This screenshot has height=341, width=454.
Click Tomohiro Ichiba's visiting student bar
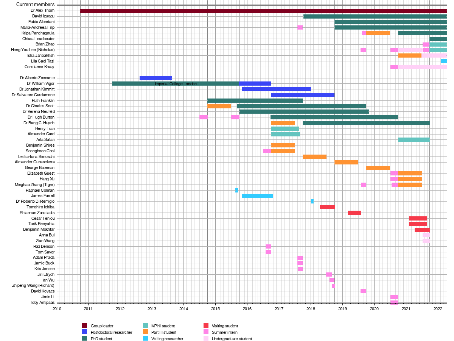pyautogui.click(x=327, y=207)
